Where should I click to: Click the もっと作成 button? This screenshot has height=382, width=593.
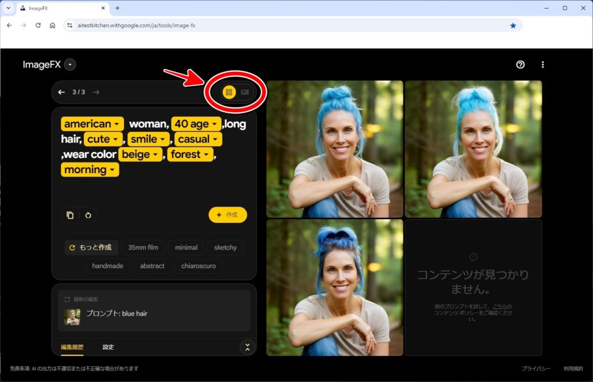pyautogui.click(x=91, y=248)
